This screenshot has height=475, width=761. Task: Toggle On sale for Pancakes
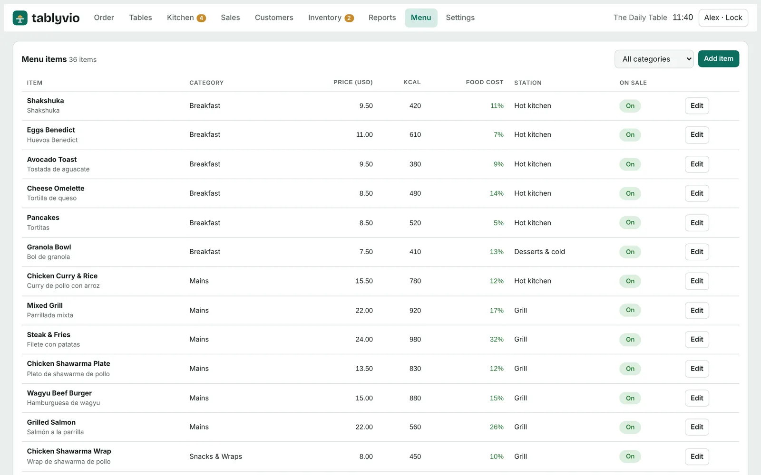click(630, 222)
